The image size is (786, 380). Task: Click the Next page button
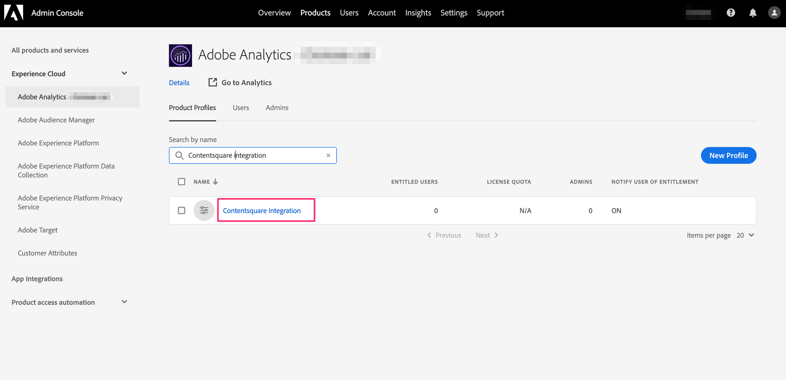click(x=487, y=235)
